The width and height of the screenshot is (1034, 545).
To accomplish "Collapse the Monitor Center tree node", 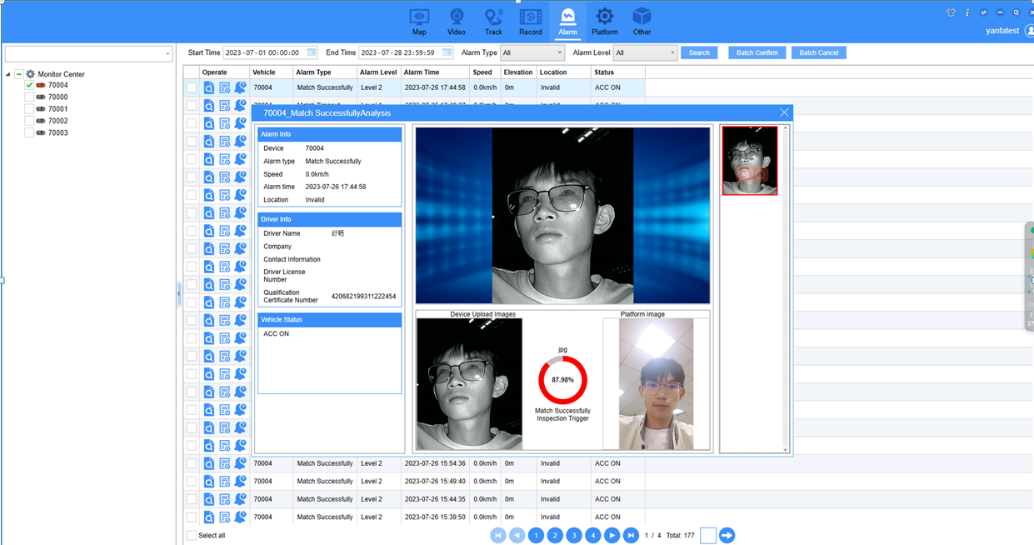I will point(8,74).
